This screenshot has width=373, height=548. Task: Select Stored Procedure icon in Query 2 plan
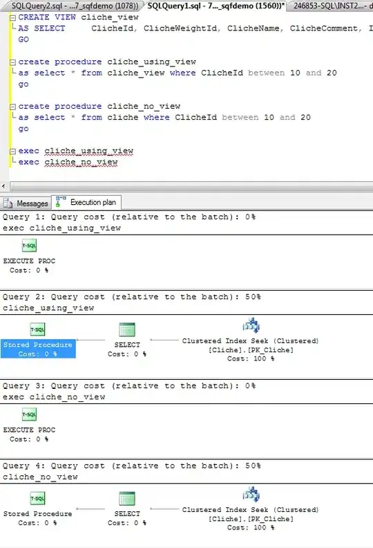(x=38, y=329)
